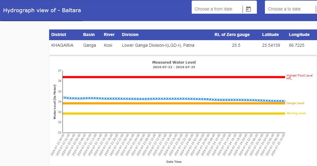Select the 25.5 zero gauge value
This screenshot has height=166, width=317.
(236, 45)
